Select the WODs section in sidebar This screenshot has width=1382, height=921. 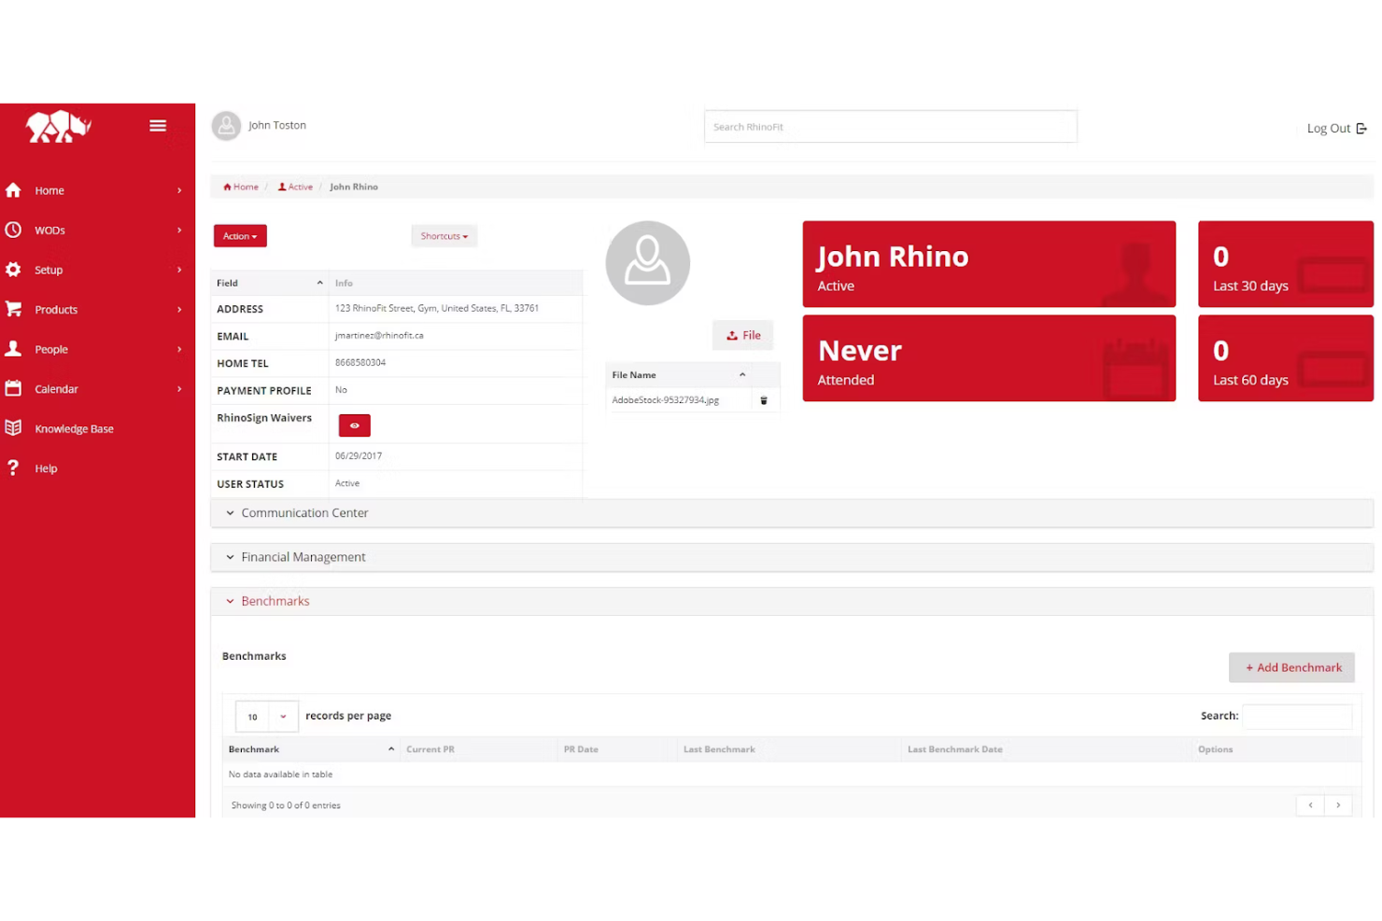[14, 230]
